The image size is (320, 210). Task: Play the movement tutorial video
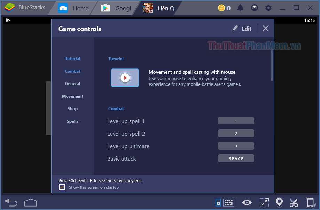(125, 78)
